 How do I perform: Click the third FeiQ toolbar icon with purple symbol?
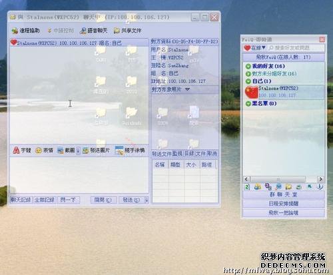[x=268, y=186]
